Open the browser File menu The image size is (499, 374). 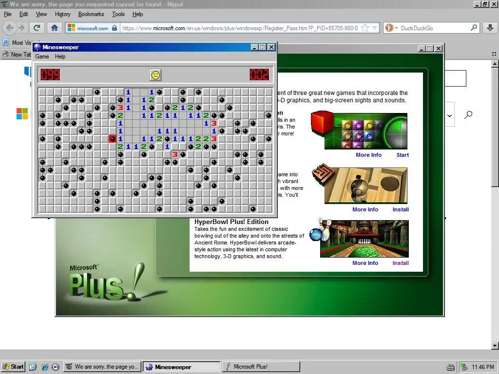(8, 14)
